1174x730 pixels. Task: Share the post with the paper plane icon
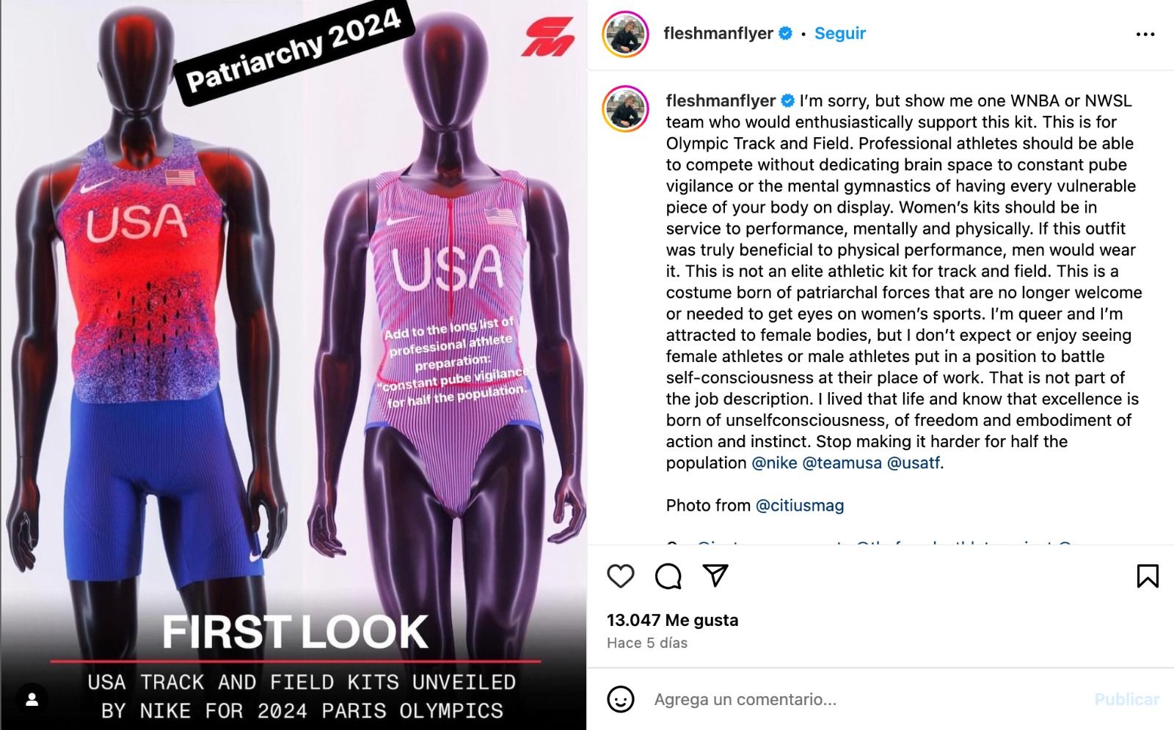pos(715,575)
